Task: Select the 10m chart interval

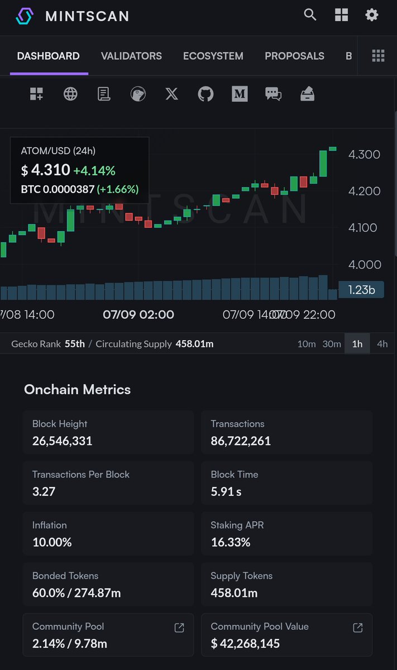Action: point(307,344)
